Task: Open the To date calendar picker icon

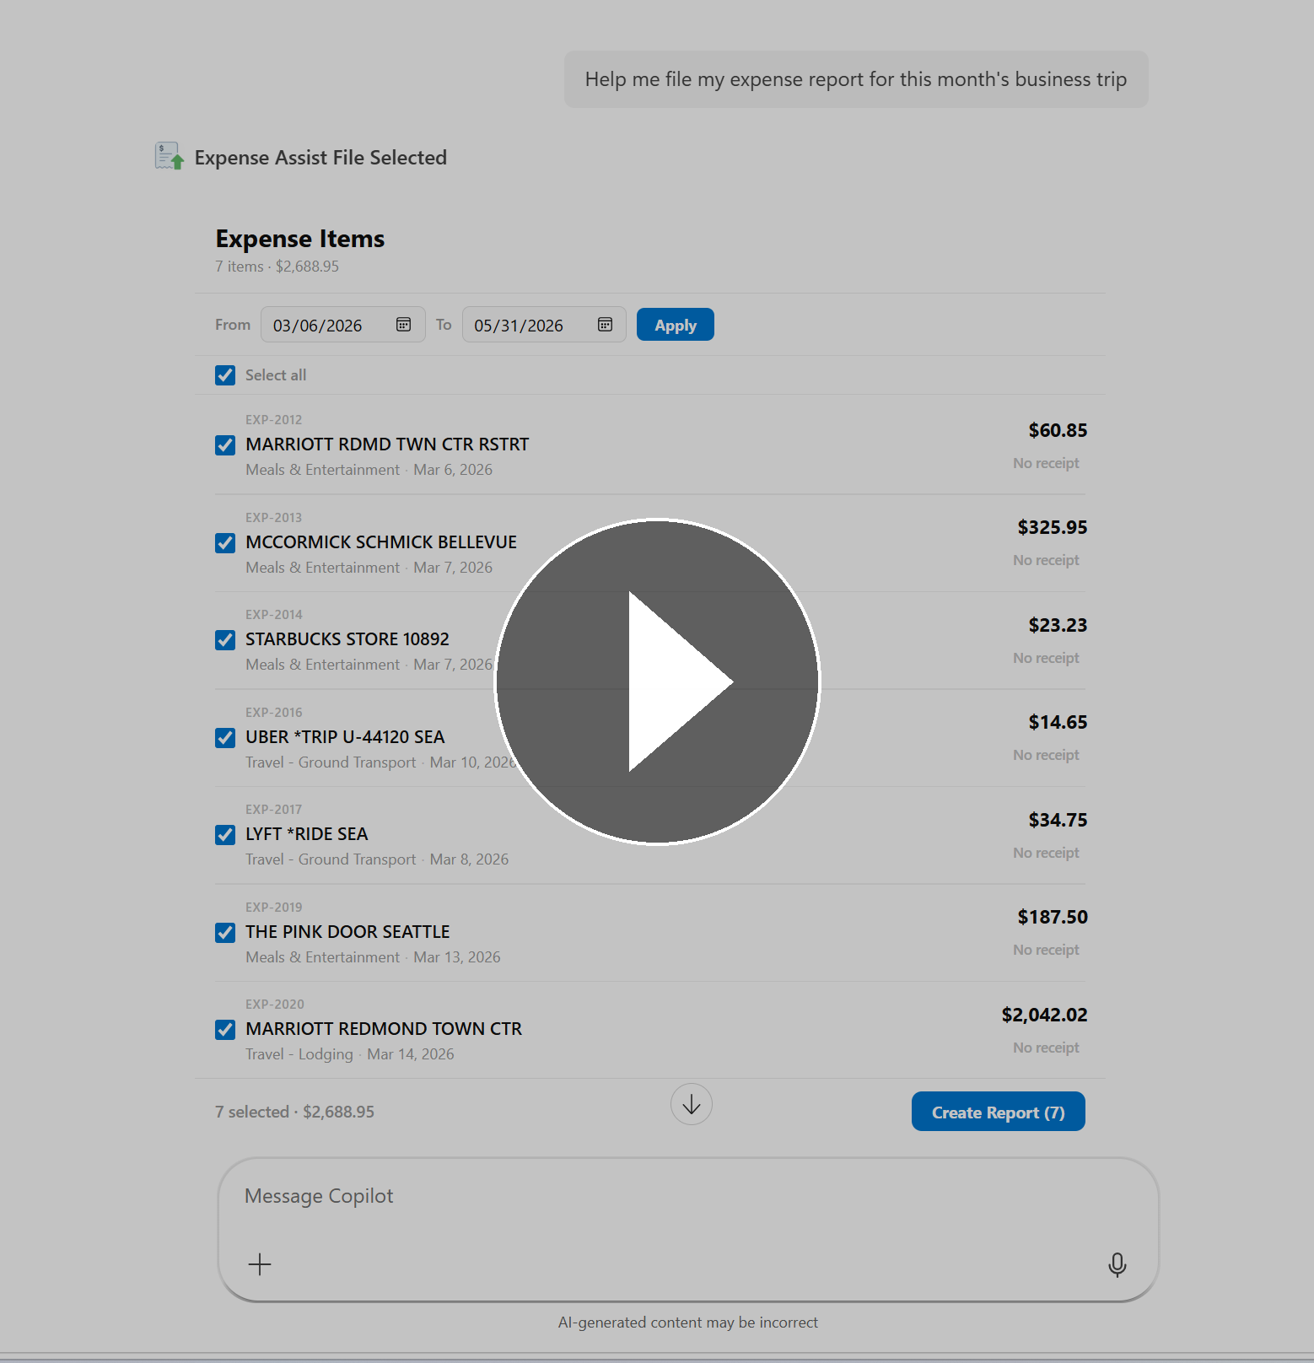Action: 605,325
